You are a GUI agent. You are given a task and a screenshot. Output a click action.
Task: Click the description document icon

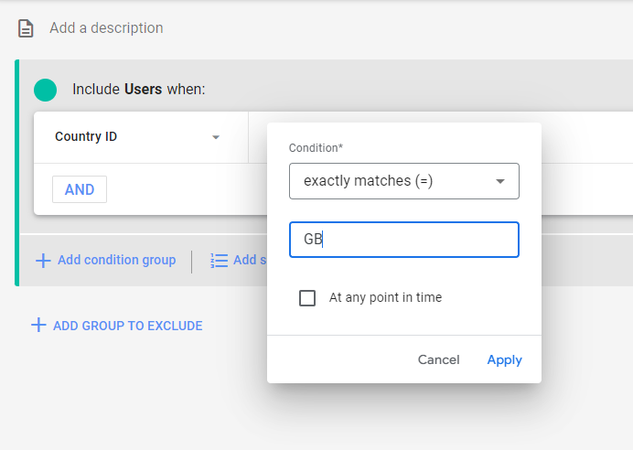(27, 28)
